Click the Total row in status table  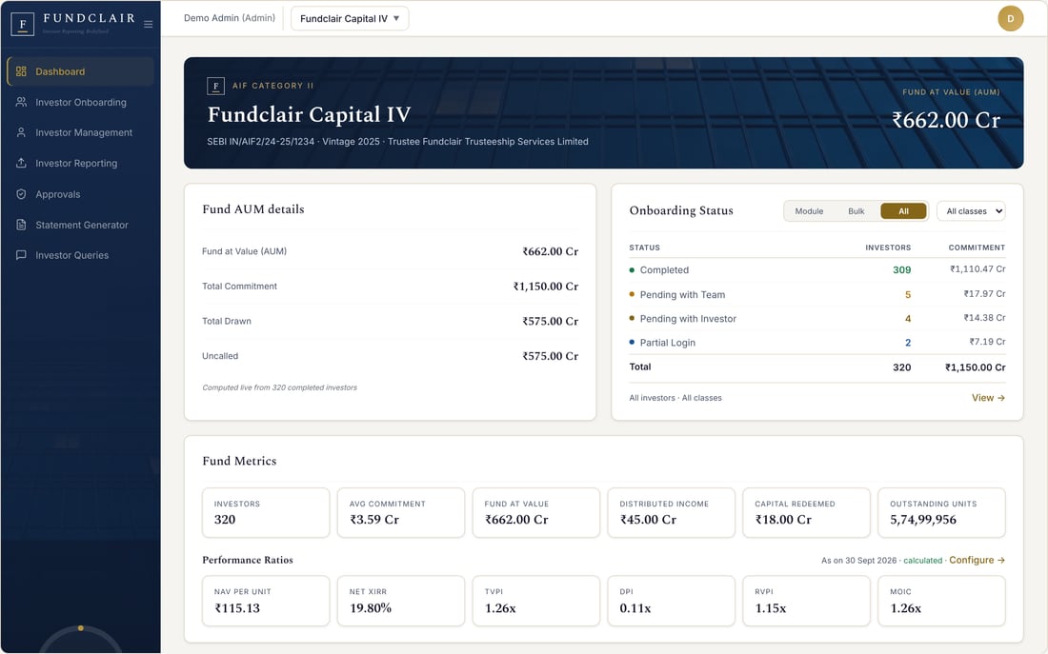(816, 367)
